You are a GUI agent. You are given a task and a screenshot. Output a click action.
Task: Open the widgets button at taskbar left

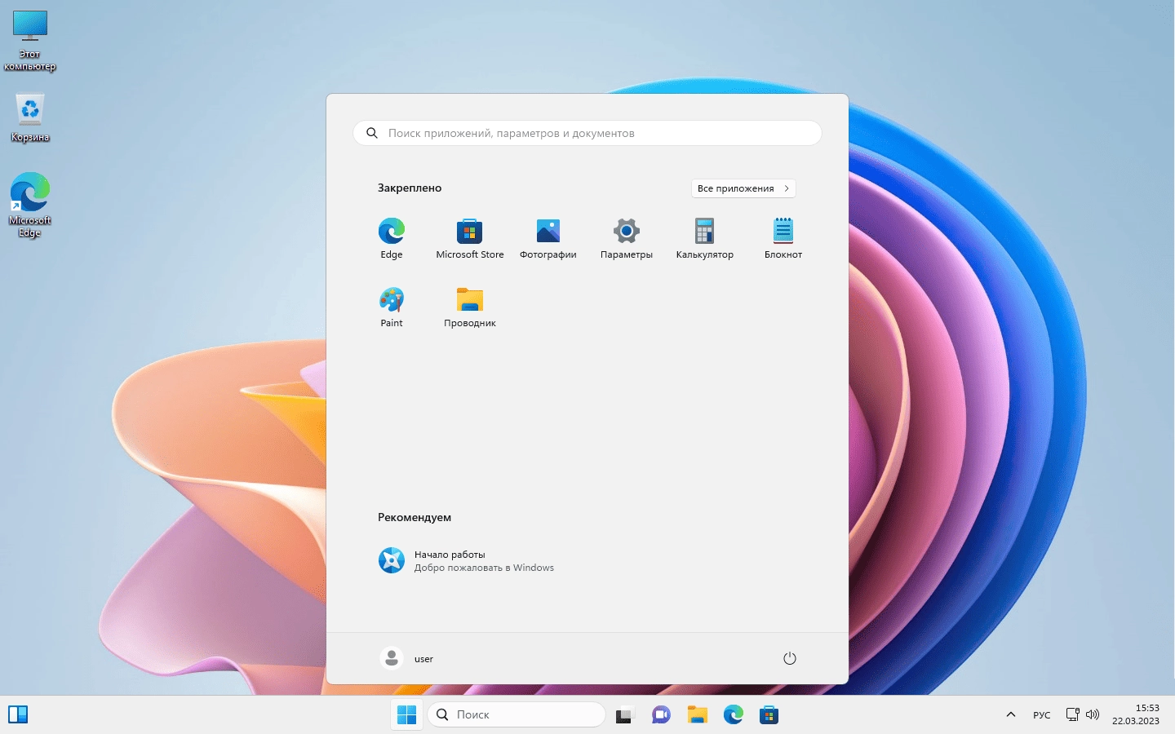point(18,714)
